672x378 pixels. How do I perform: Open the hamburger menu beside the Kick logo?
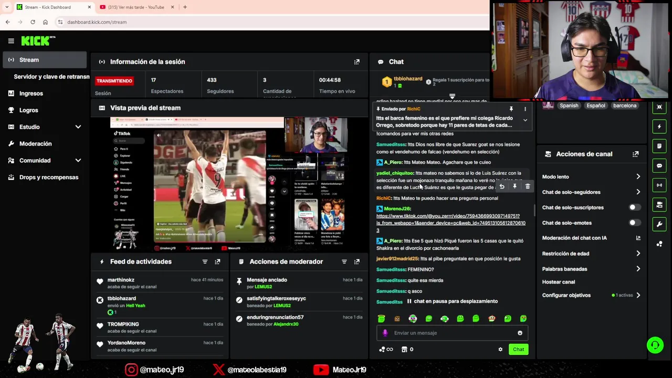(x=11, y=41)
